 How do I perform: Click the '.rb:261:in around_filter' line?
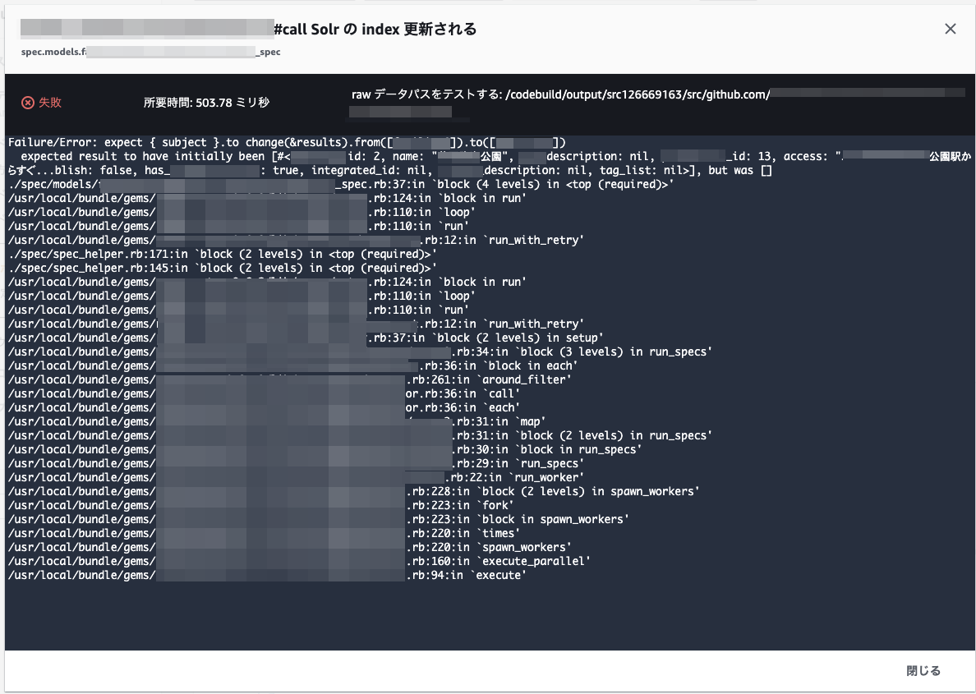coord(290,379)
